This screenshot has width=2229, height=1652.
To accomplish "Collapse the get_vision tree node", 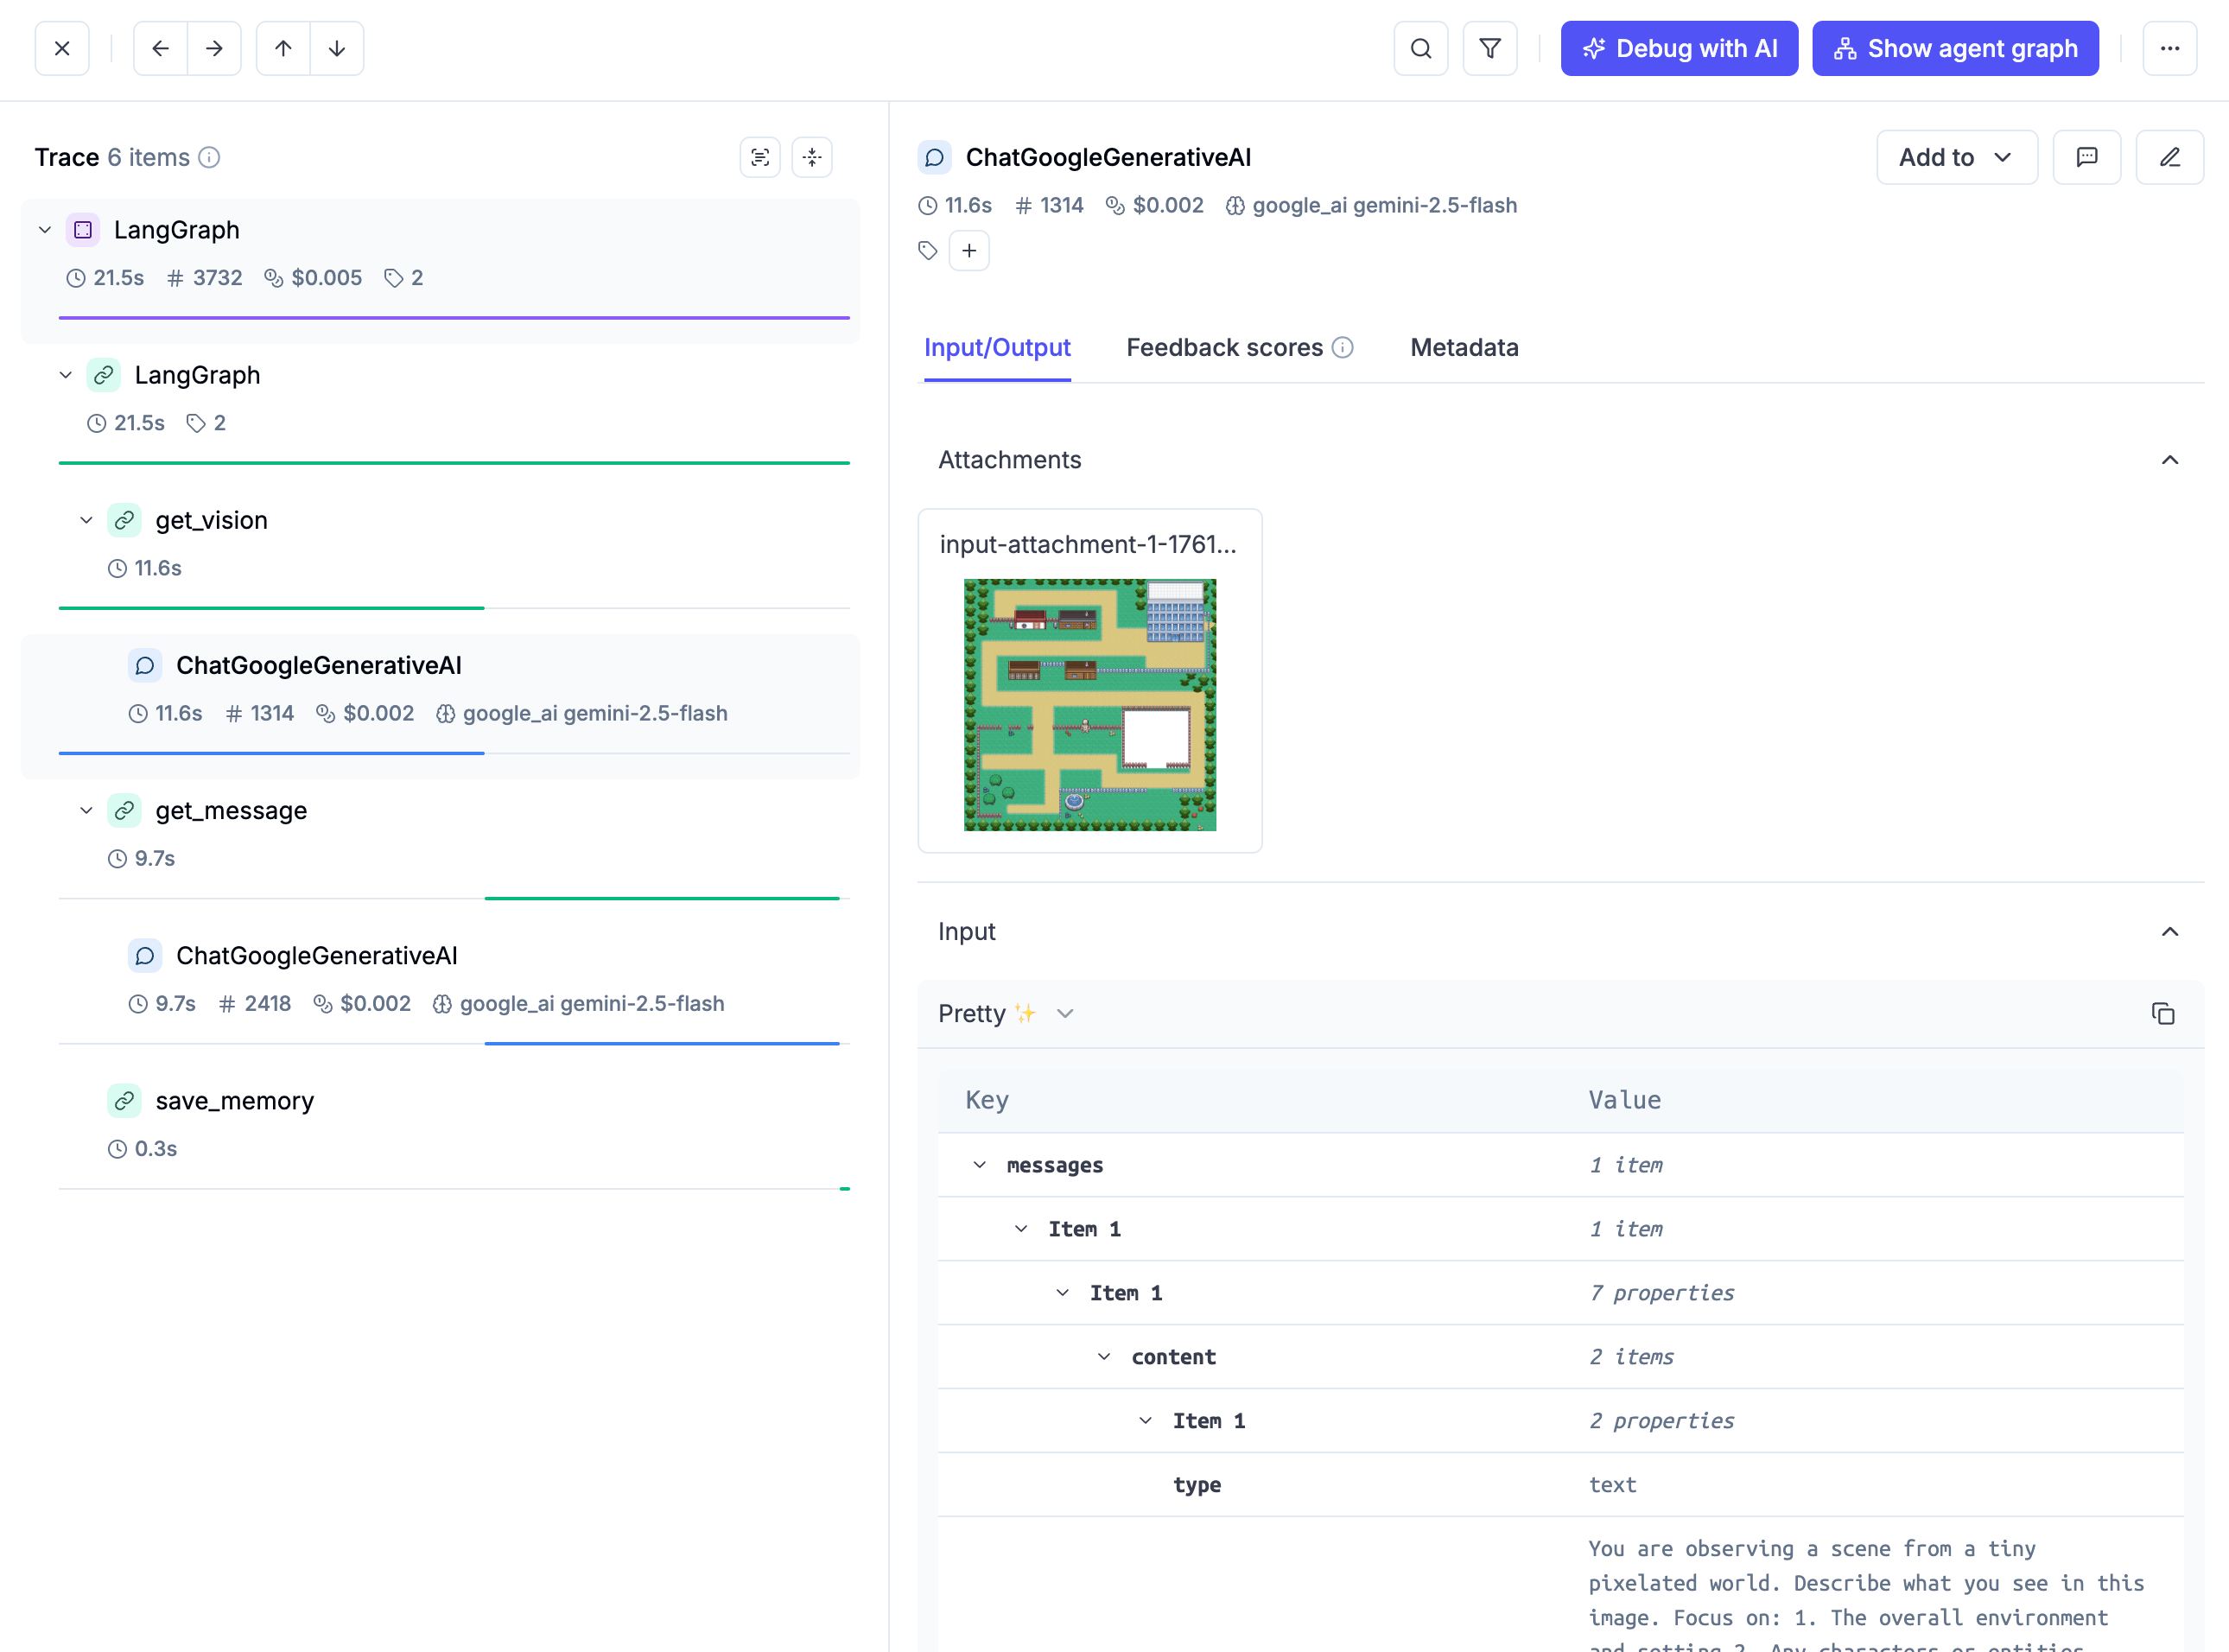I will [x=86, y=520].
